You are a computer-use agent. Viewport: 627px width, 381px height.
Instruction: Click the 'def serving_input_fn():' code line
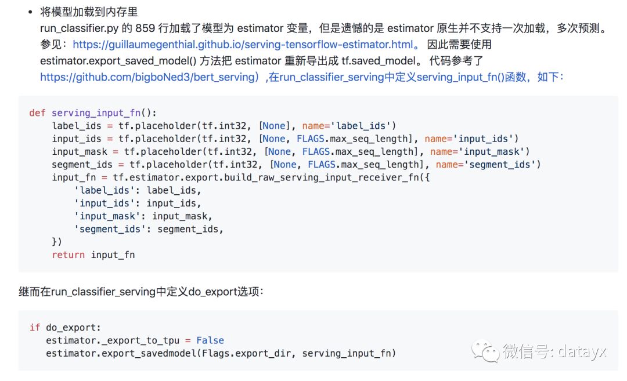[x=93, y=113]
